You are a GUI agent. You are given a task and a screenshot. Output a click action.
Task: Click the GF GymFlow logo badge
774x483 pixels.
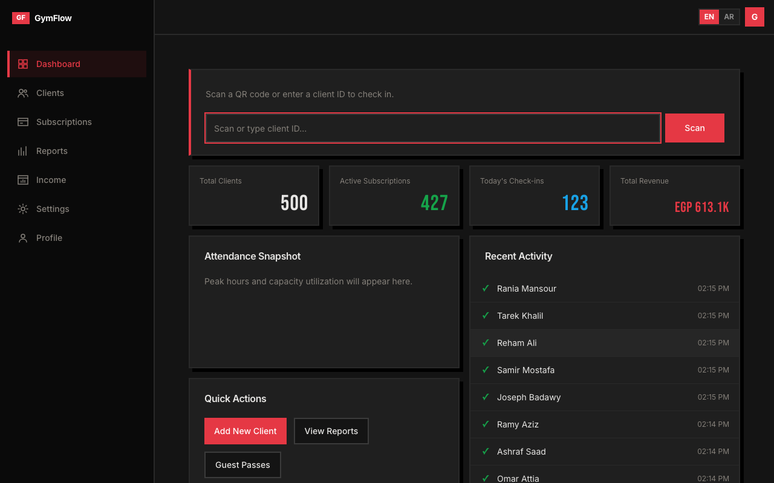coord(21,18)
